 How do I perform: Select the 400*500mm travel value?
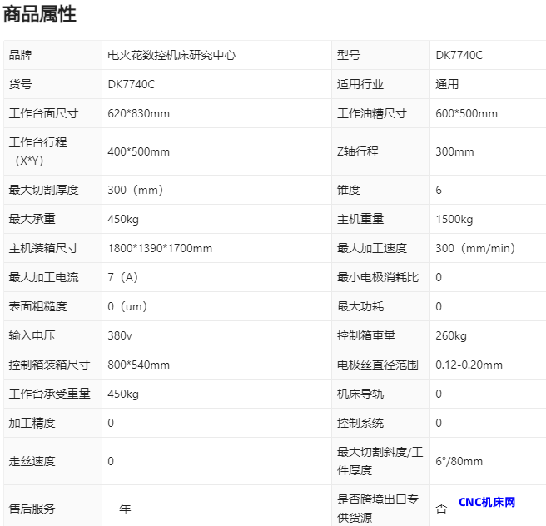[138, 151]
